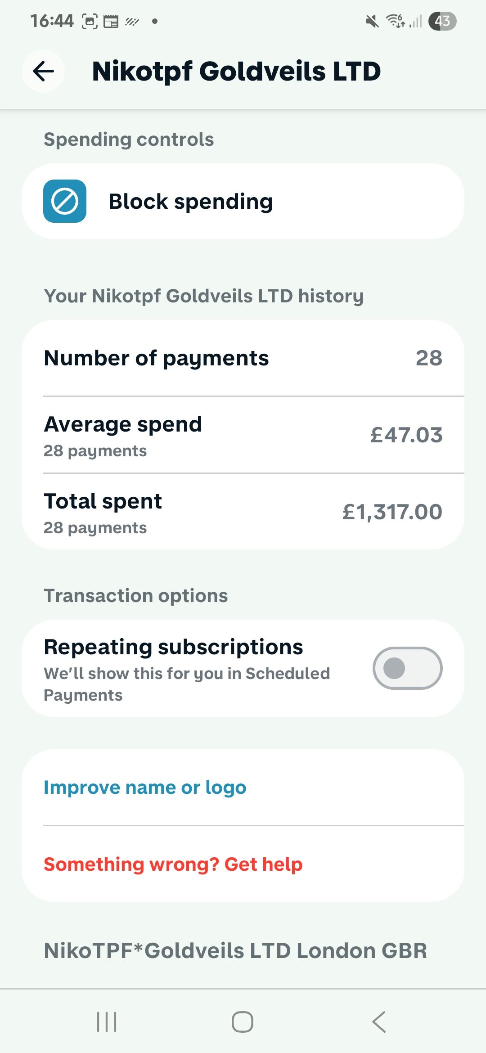Tap NikoTPF*Goldveils LTD London GBR descriptor
Viewport: 486px width, 1053px height.
tap(235, 951)
